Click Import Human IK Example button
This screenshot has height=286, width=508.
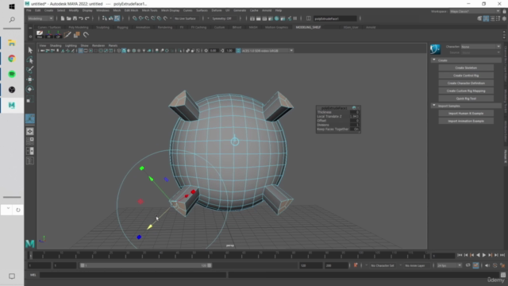[x=466, y=114]
